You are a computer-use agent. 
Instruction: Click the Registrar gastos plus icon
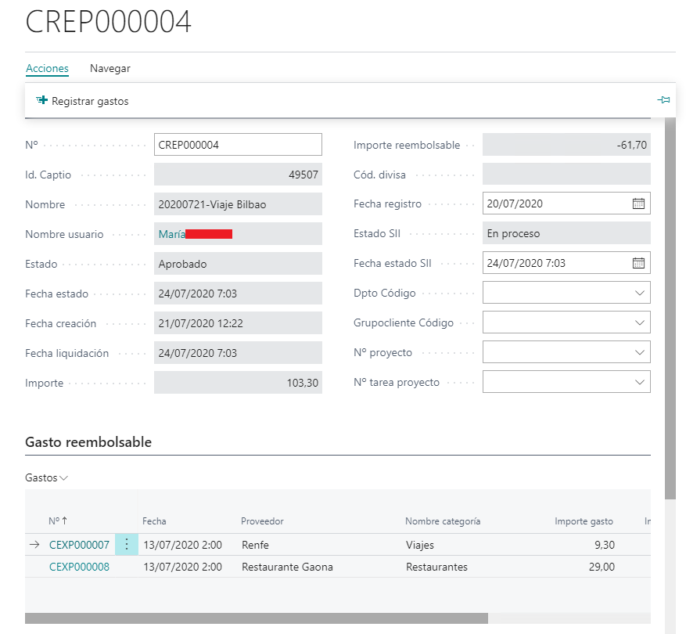[42, 101]
